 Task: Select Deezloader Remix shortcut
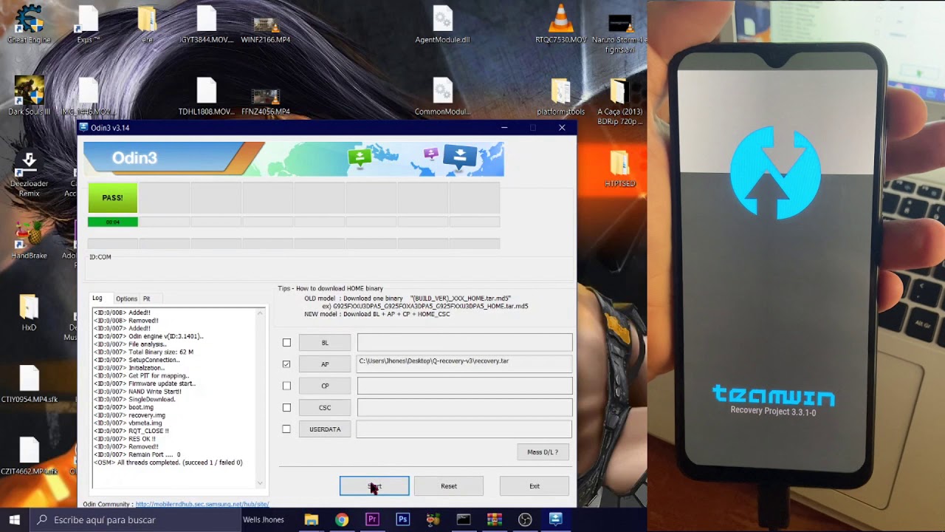click(29, 174)
